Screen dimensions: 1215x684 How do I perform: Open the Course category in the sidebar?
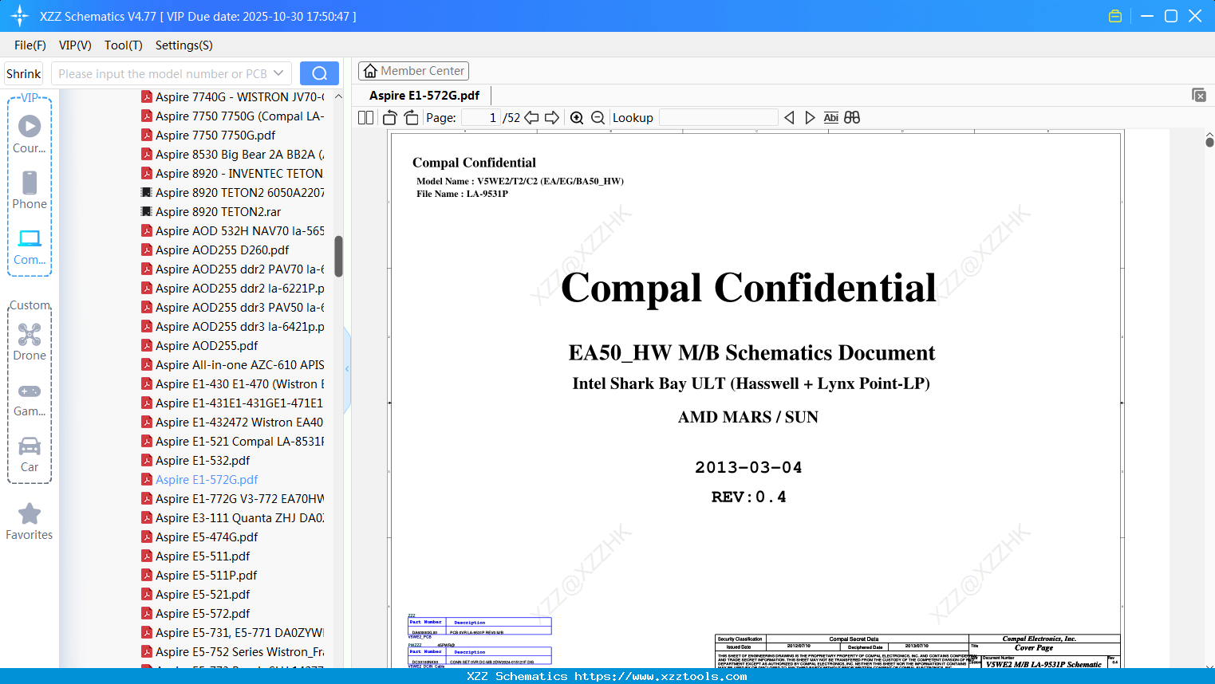point(30,135)
